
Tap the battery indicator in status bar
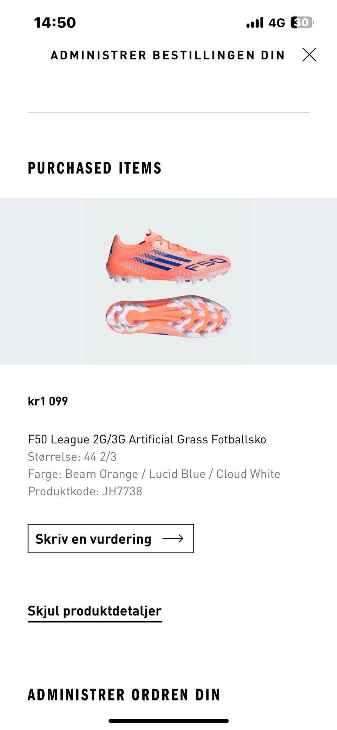[x=302, y=23]
